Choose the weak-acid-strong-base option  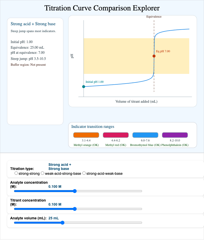42,173
